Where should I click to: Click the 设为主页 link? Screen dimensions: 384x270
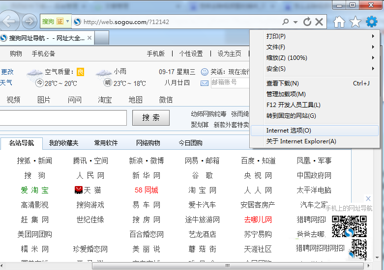tap(230, 54)
